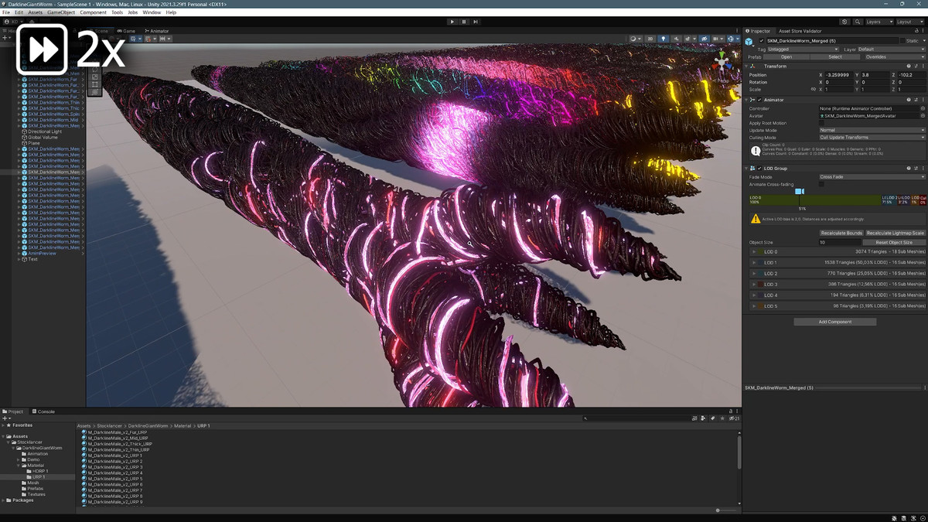This screenshot has height=522, width=928.
Task: Check the Animate Cross-fading checkbox
Action: click(x=821, y=184)
